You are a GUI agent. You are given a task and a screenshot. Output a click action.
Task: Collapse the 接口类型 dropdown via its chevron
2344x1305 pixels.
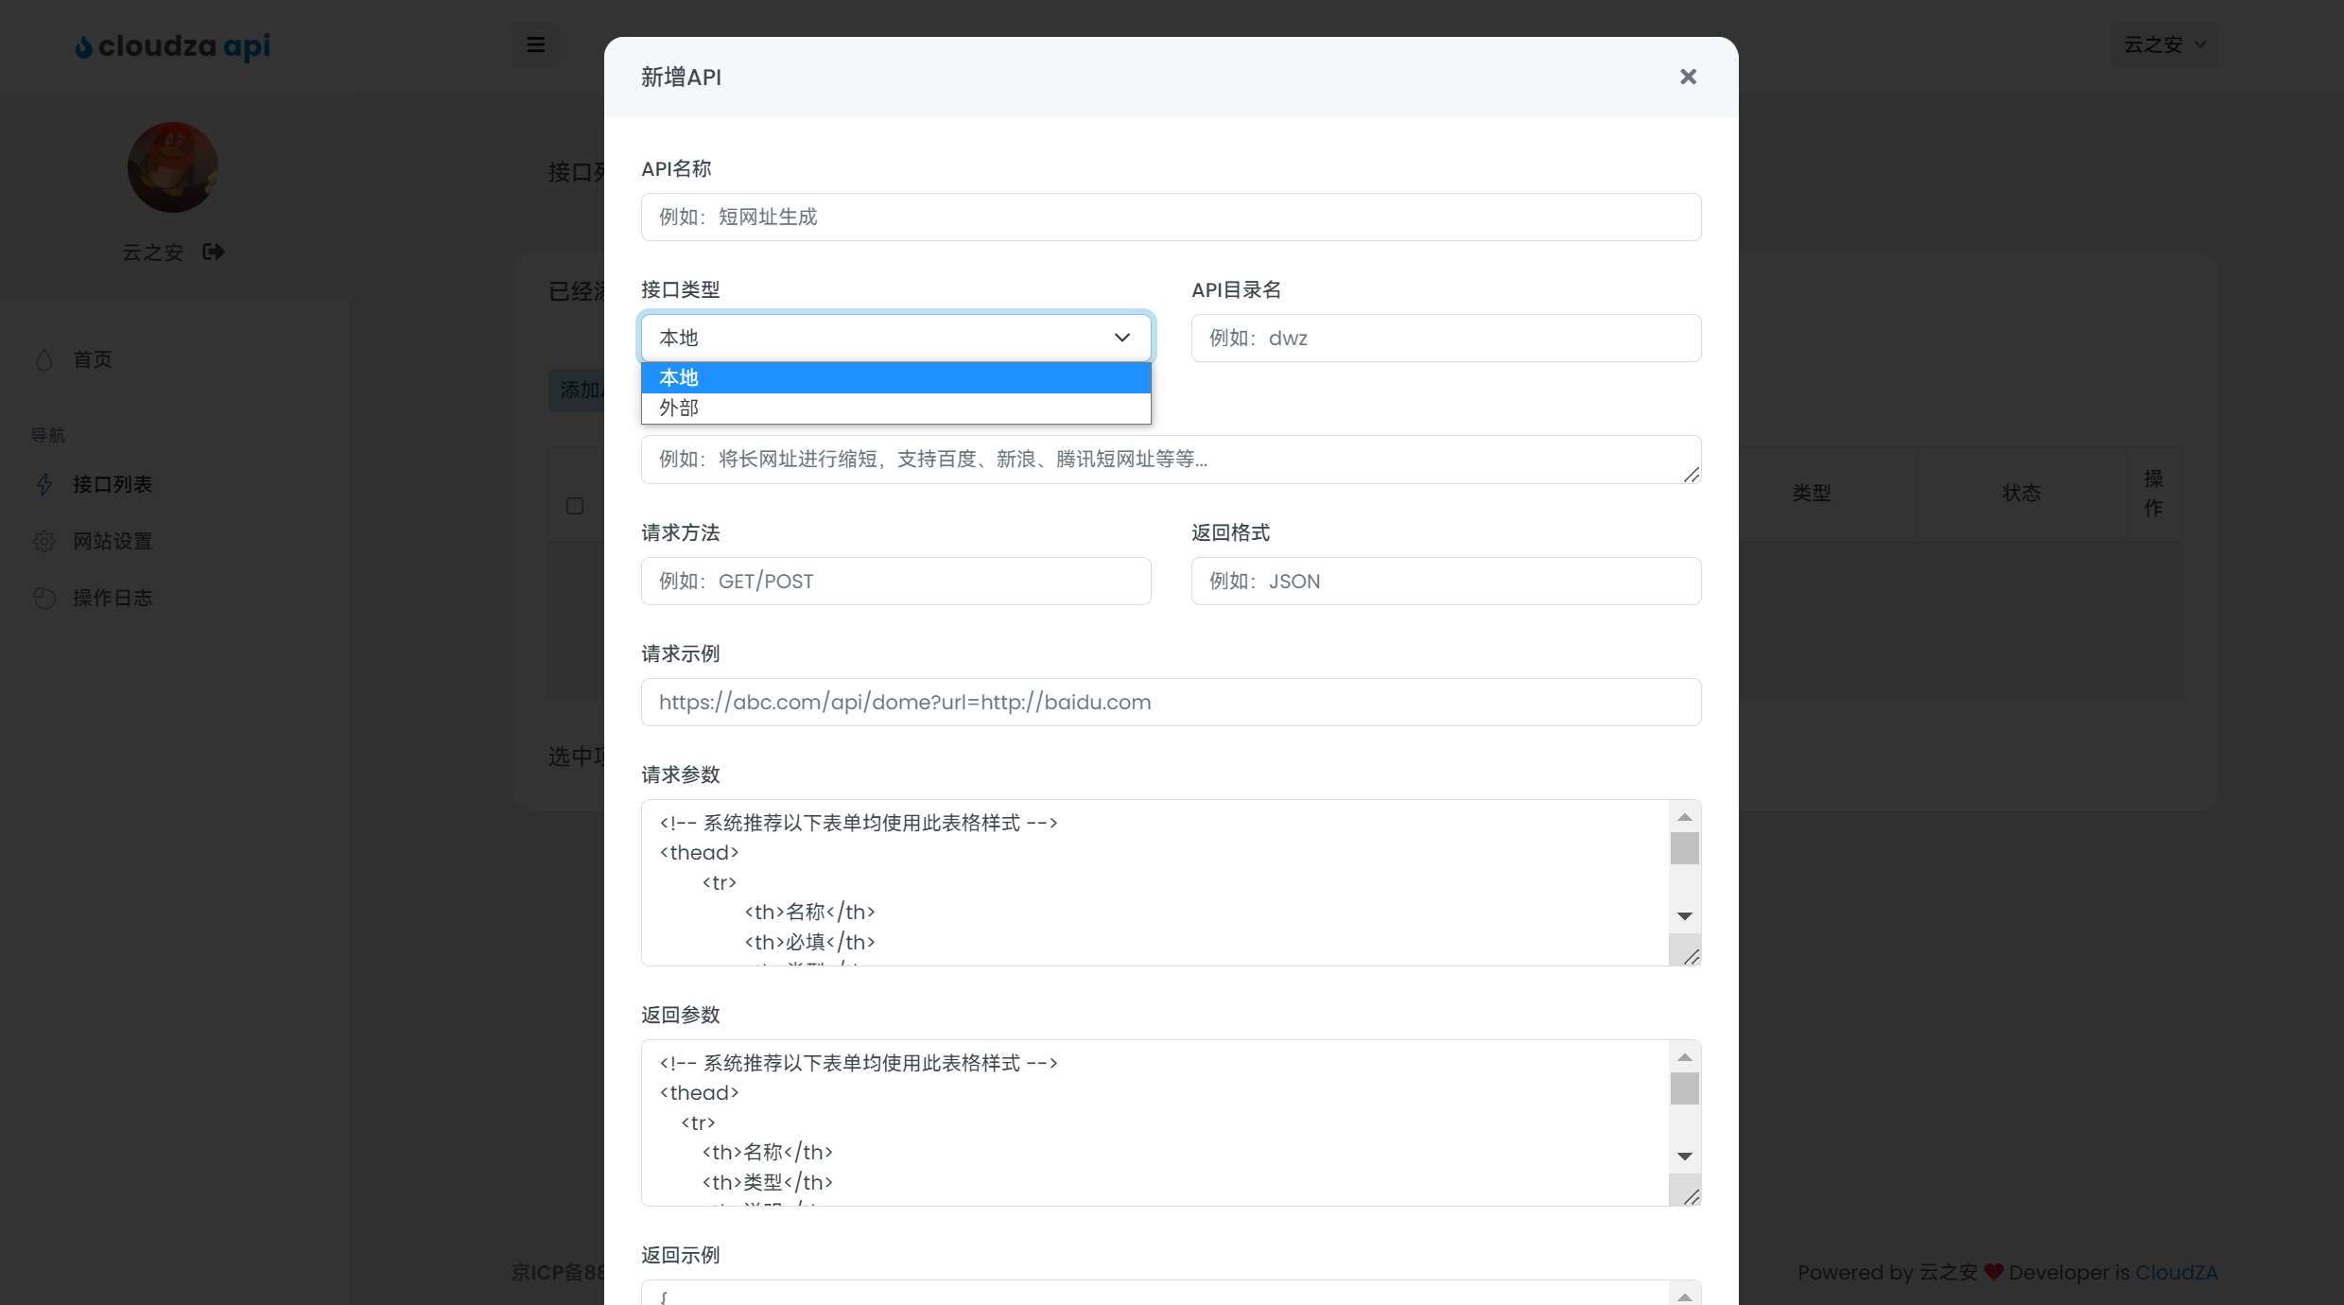(x=1121, y=338)
